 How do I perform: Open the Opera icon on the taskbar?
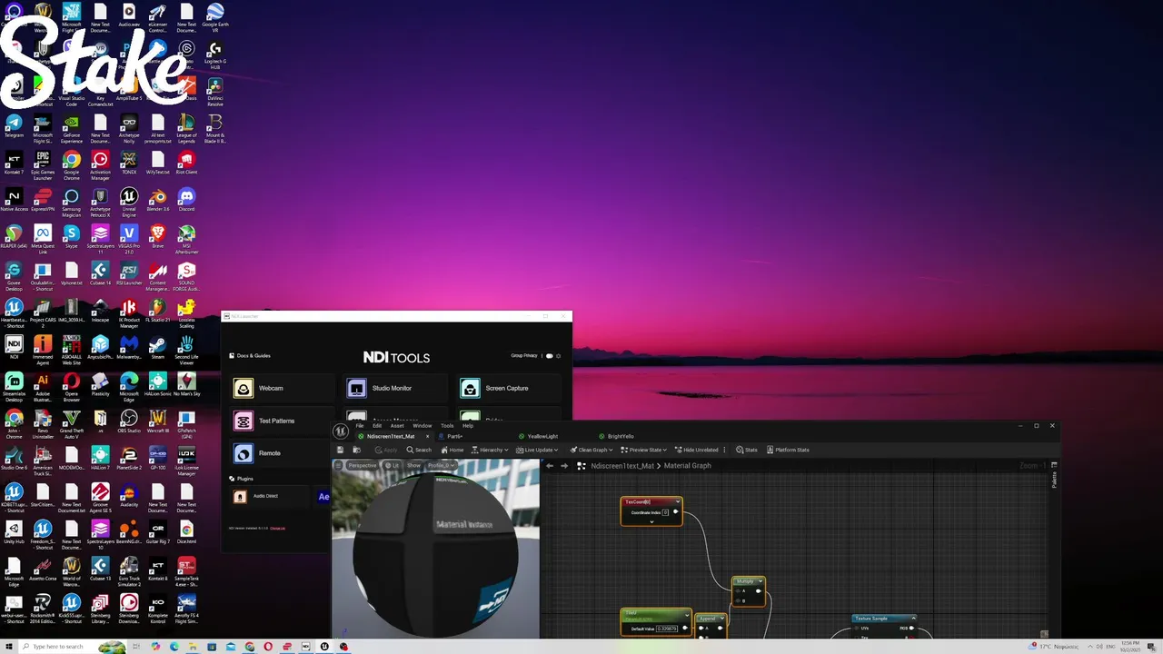coord(268,647)
